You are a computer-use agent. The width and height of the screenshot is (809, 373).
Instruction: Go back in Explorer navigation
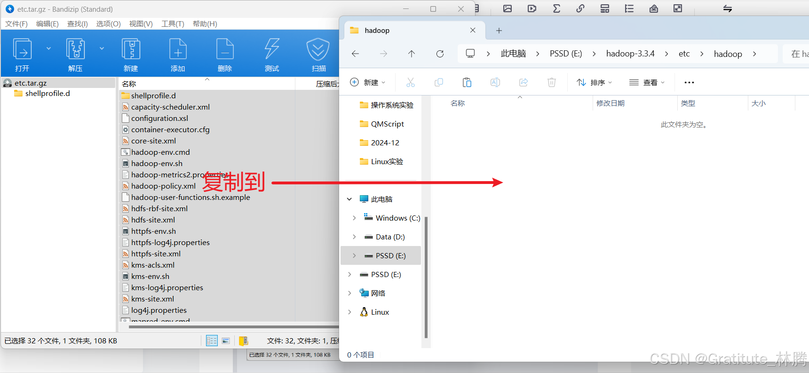[355, 54]
